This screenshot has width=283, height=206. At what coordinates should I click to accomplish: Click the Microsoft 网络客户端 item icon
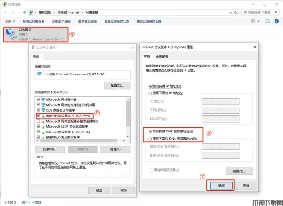[43, 99]
